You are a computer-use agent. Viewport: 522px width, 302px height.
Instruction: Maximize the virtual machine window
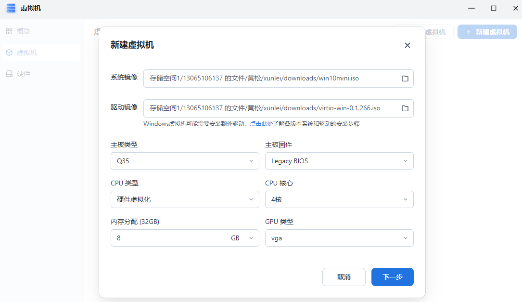tap(494, 8)
